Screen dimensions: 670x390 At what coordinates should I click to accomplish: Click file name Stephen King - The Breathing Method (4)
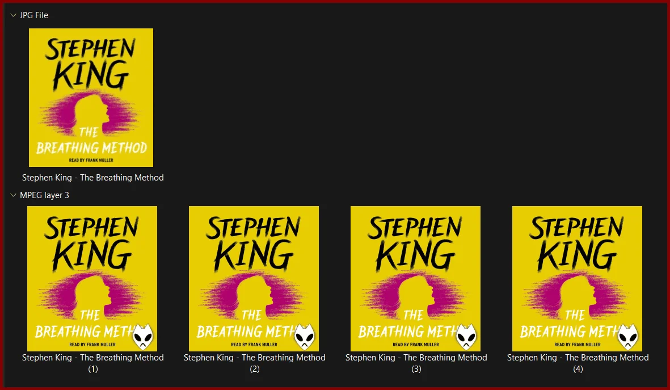pos(578,363)
